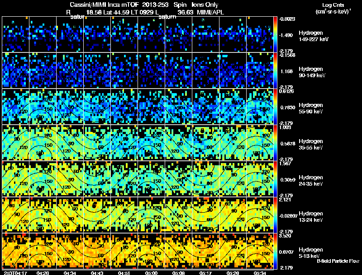The height and width of the screenshot is (275, 362).
Task: Click the '05:17' time axis label
Action: 205,273
